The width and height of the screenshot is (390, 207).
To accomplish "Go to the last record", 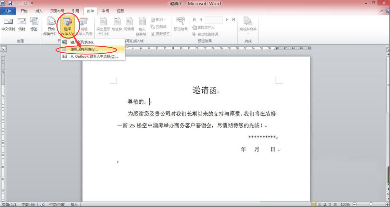I will tap(234, 19).
